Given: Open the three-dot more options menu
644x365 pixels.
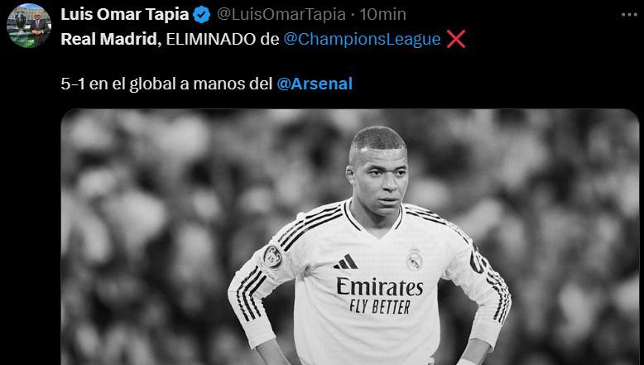Looking at the screenshot, I should [629, 15].
